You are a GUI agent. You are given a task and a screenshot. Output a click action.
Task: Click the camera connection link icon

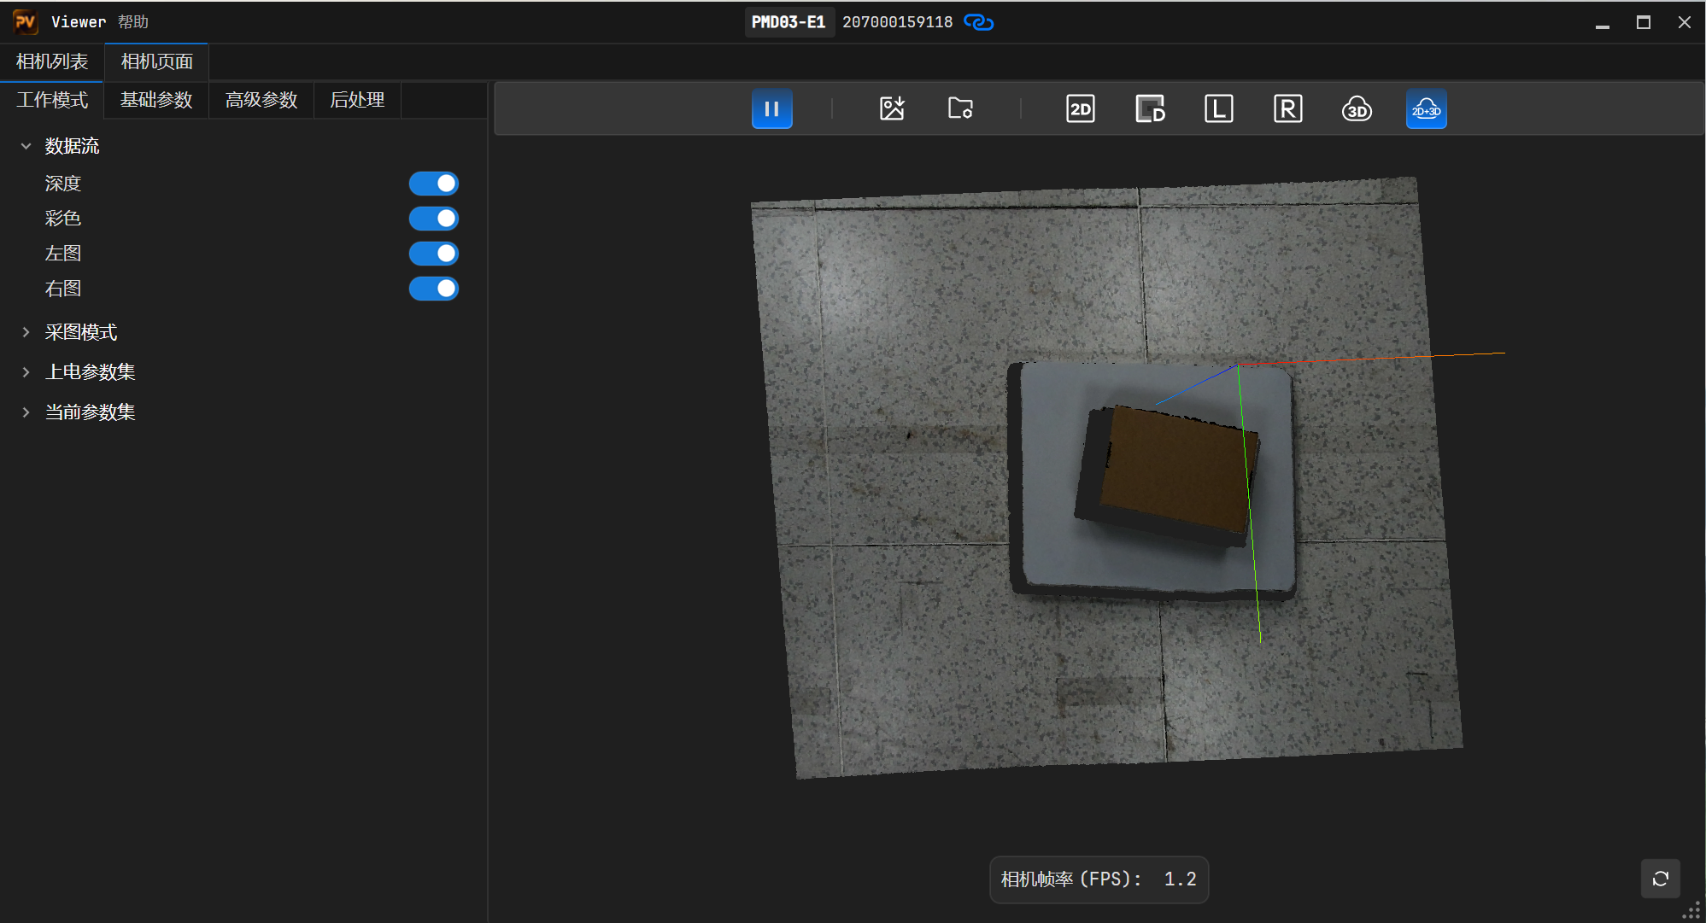point(979,22)
